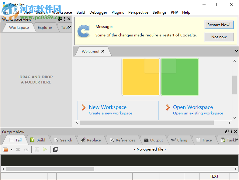Open Workspace View pane options dots

tap(65, 19)
